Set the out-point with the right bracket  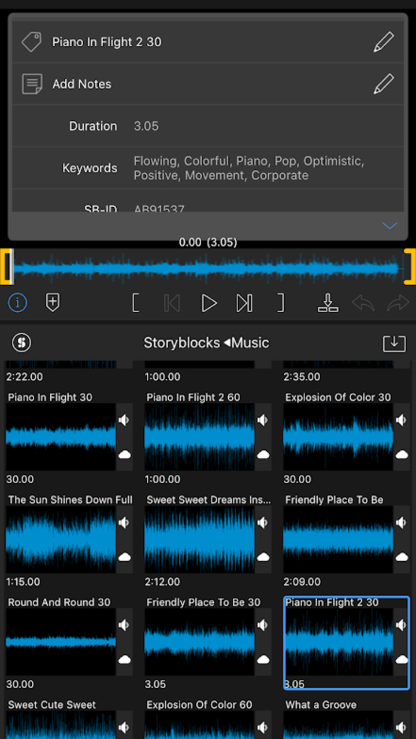point(280,303)
